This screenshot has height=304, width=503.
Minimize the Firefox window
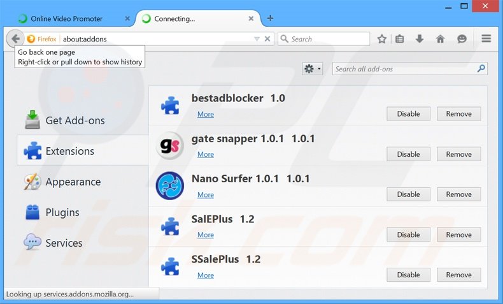(448, 6)
